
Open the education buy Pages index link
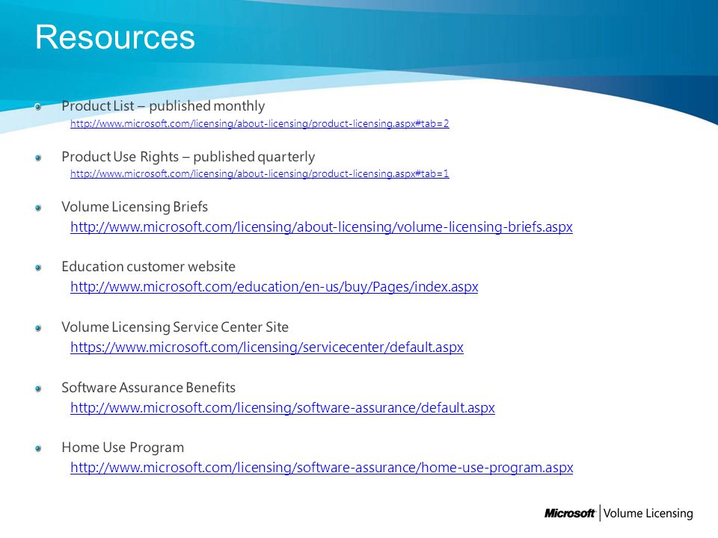point(274,287)
